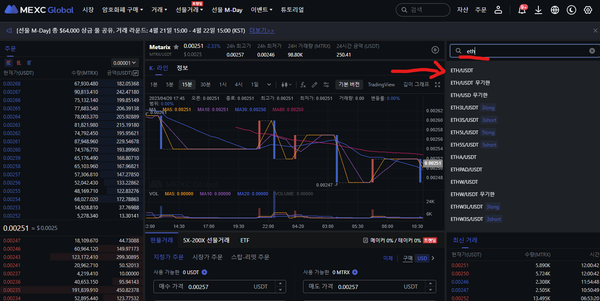
Task: Click the 매도 가격 input field
Action: (x=369, y=287)
